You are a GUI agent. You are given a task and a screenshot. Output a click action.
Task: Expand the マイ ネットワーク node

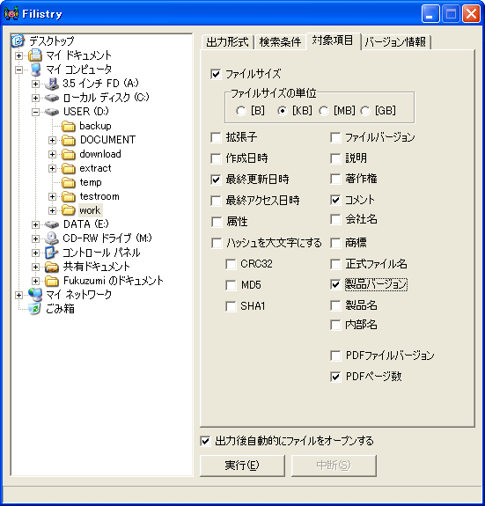pyautogui.click(x=18, y=295)
